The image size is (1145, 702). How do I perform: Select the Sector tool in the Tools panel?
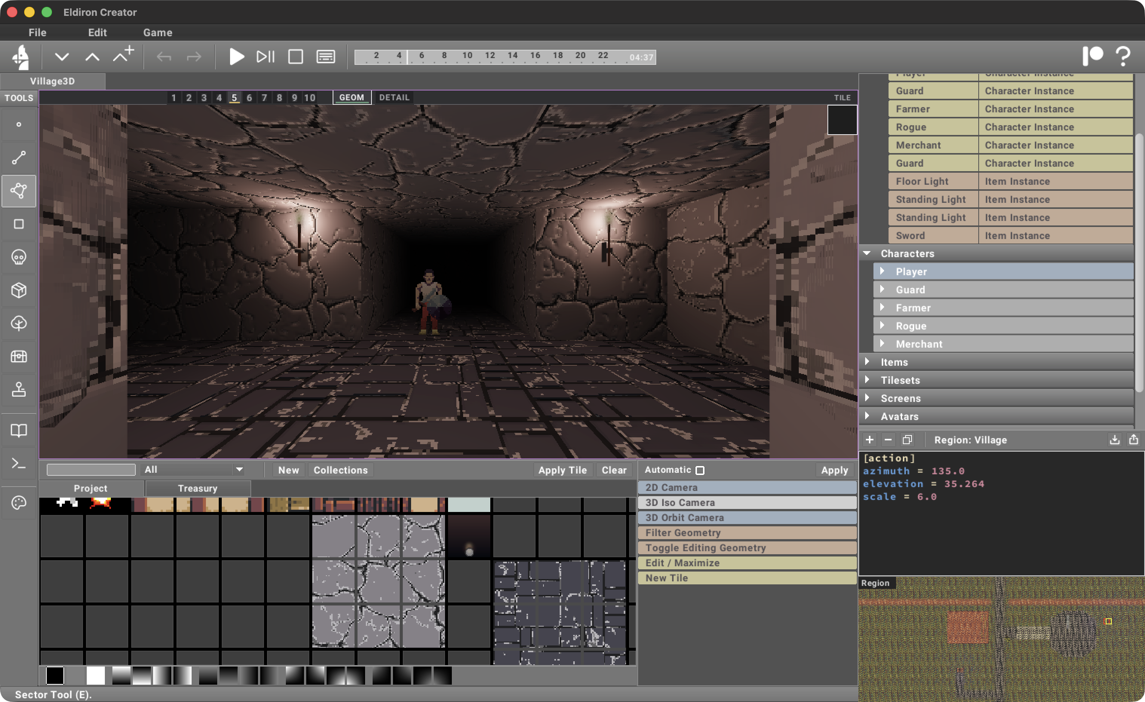(x=18, y=191)
